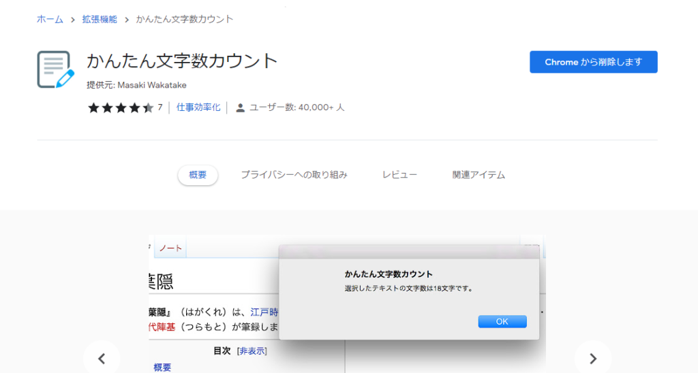Click the OK button in the dialog

(x=502, y=321)
